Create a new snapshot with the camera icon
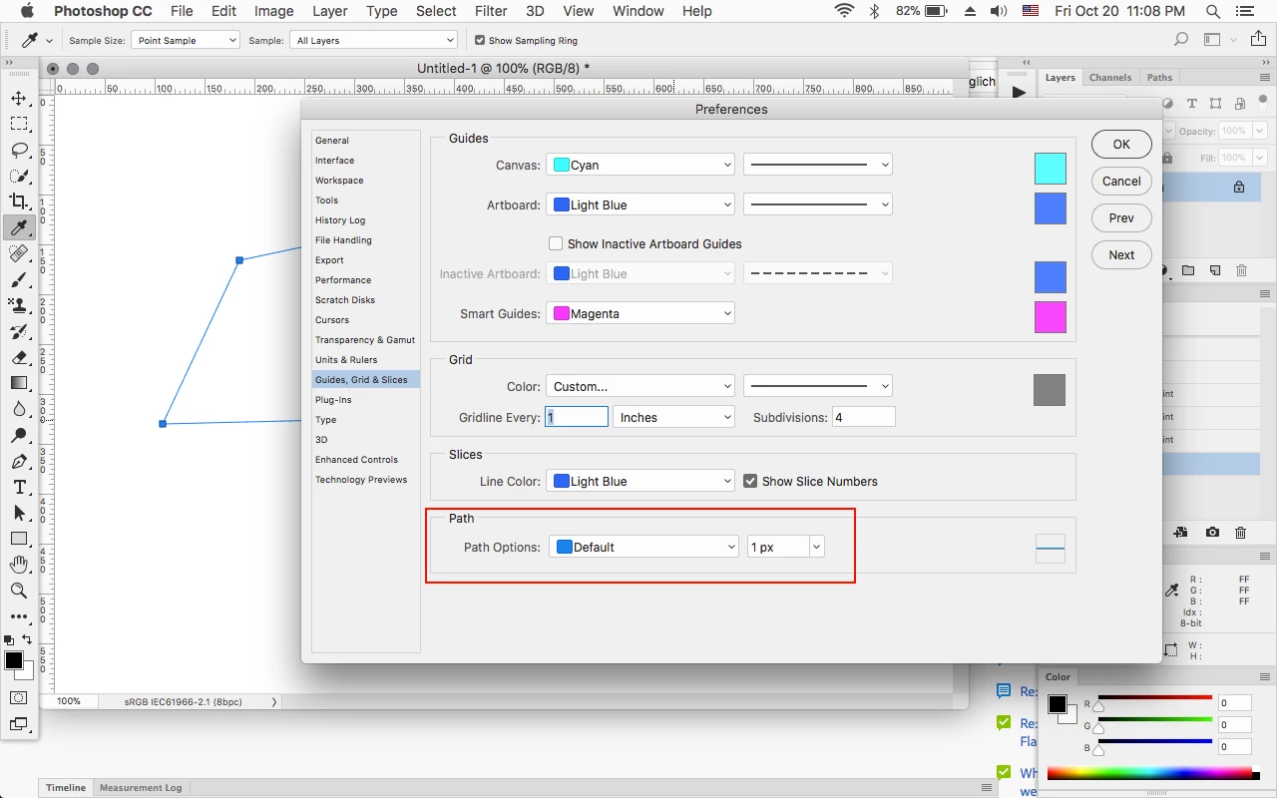Viewport: 1277px width, 798px height. point(1212,534)
